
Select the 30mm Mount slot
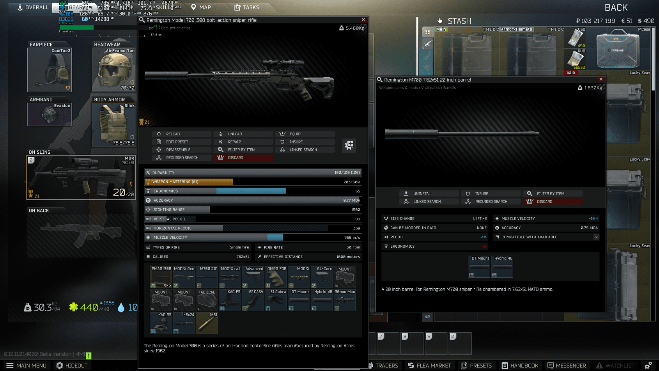click(345, 300)
